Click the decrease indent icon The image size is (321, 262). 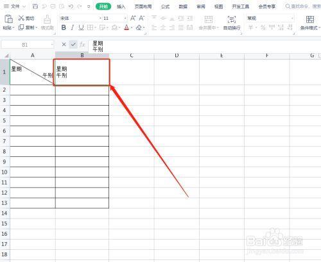coord(181,18)
